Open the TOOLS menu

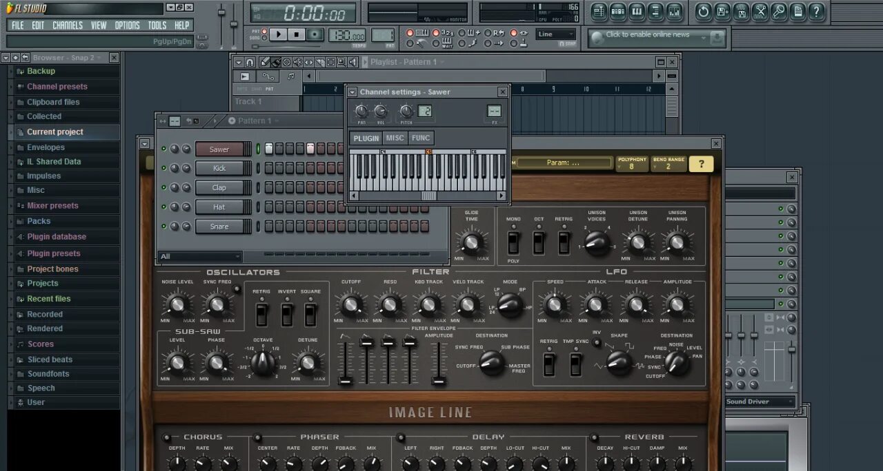[x=157, y=25]
